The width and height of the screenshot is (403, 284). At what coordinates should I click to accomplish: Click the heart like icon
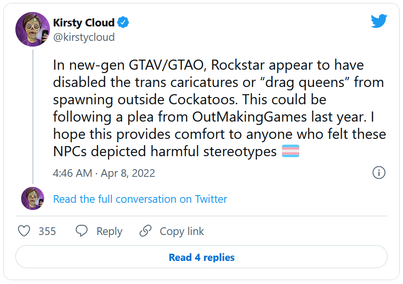click(x=24, y=231)
